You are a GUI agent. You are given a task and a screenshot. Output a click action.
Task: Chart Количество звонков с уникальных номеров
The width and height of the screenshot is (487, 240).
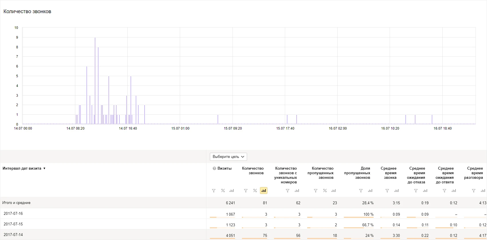click(297, 191)
